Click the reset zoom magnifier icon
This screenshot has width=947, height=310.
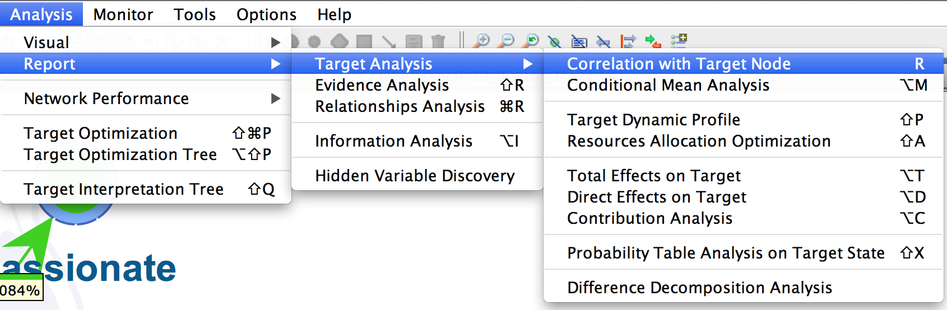(x=530, y=41)
